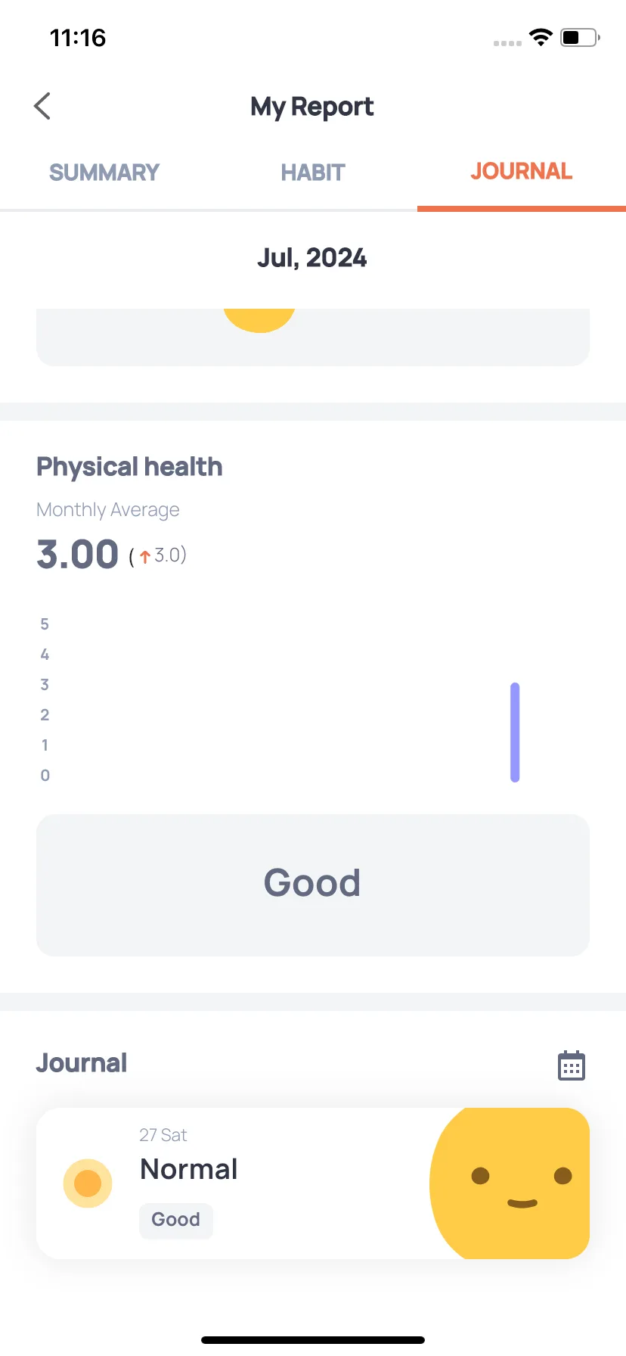Switch to the HABIT tab
The image size is (626, 1356).
[x=313, y=173]
